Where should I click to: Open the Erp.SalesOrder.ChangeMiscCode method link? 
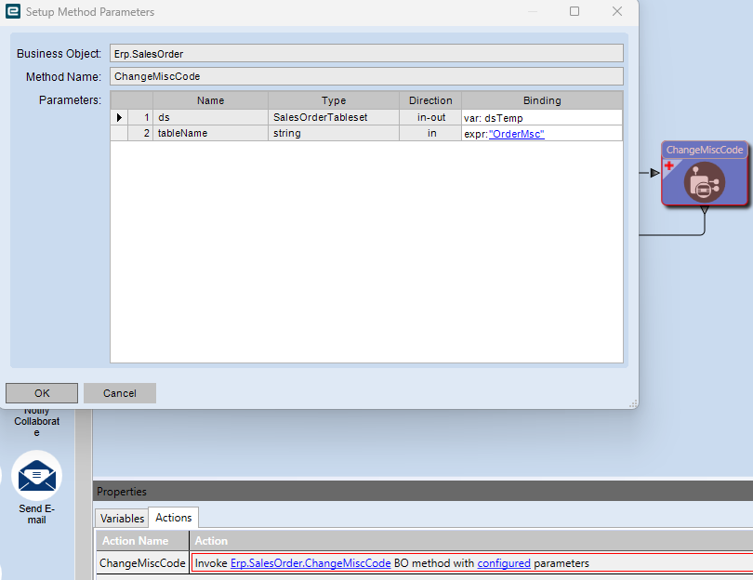(310, 563)
